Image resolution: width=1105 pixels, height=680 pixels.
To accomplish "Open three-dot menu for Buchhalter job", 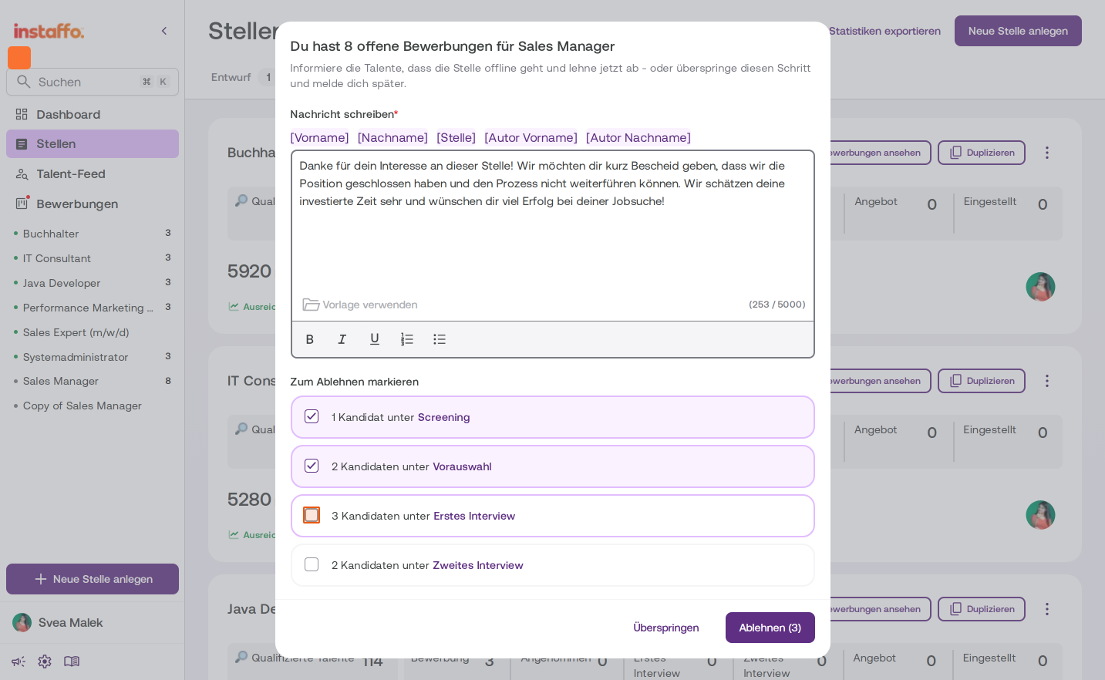I will point(1047,153).
